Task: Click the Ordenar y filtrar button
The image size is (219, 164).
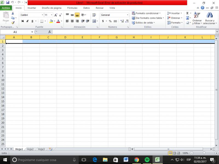Action: pyautogui.click(x=197, y=19)
